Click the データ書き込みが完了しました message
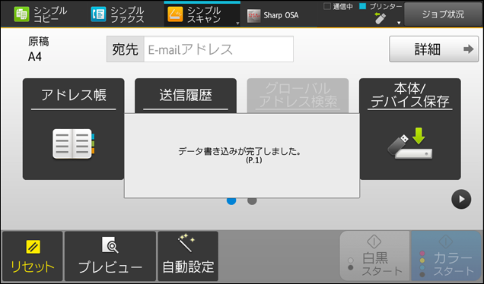 tap(239, 151)
